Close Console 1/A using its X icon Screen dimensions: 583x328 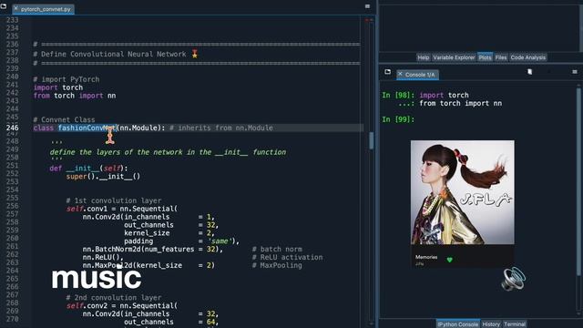click(x=400, y=75)
